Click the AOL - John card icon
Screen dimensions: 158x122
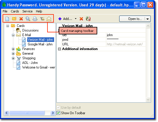(18, 63)
